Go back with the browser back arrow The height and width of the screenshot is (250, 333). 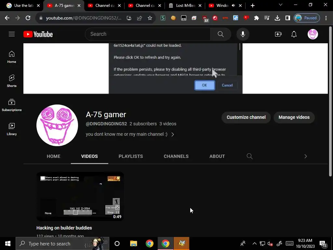click(x=7, y=18)
